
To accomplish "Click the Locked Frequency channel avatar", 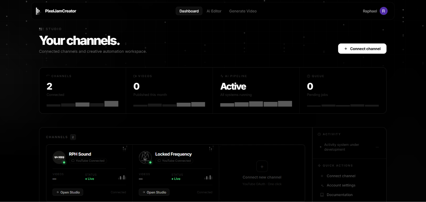I will coord(145,157).
